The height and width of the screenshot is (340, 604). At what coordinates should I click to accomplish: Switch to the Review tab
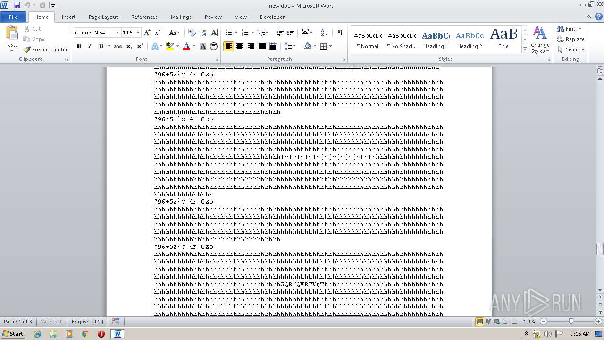(x=213, y=17)
